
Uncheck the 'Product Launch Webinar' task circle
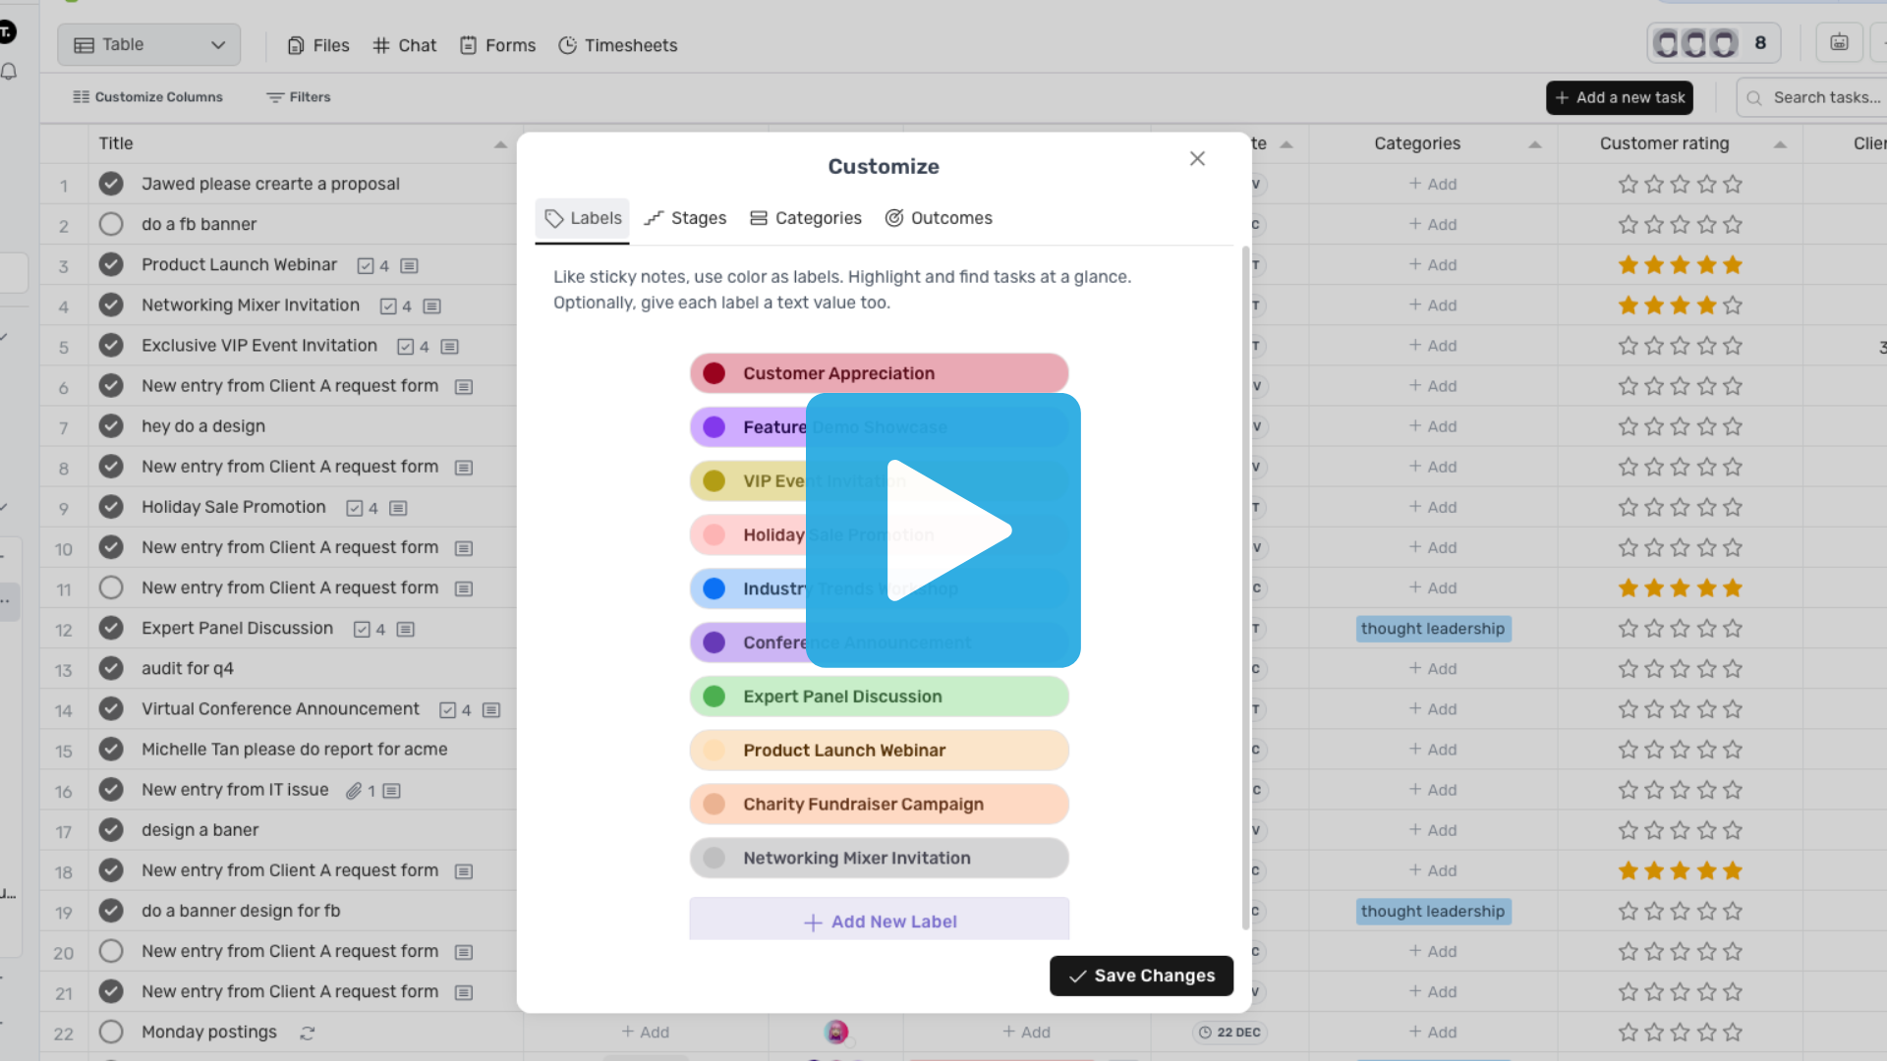[x=111, y=264]
